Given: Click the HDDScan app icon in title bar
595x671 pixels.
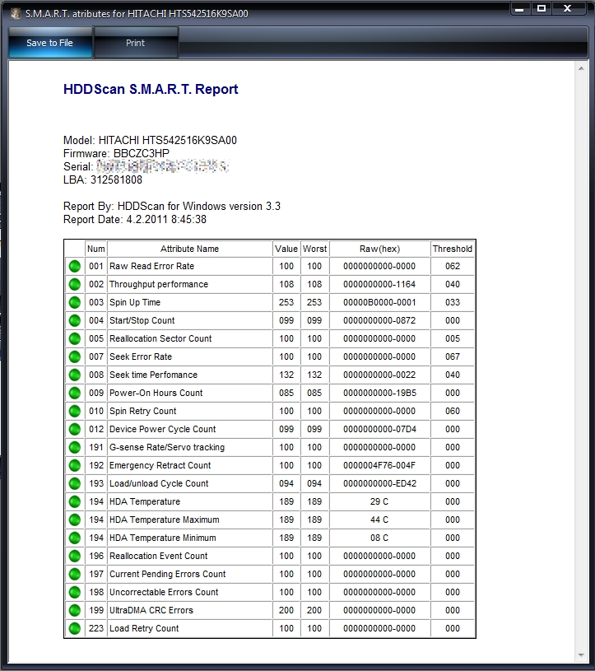Looking at the screenshot, I should click(x=14, y=13).
